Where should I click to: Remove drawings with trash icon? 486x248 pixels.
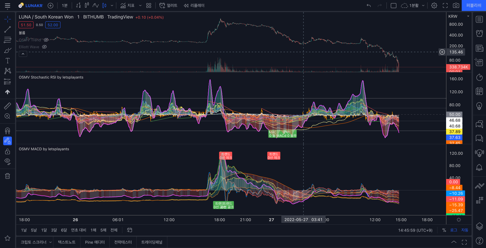point(8,176)
